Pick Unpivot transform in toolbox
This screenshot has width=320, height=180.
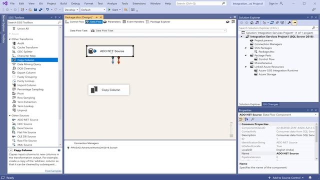(x=22, y=110)
